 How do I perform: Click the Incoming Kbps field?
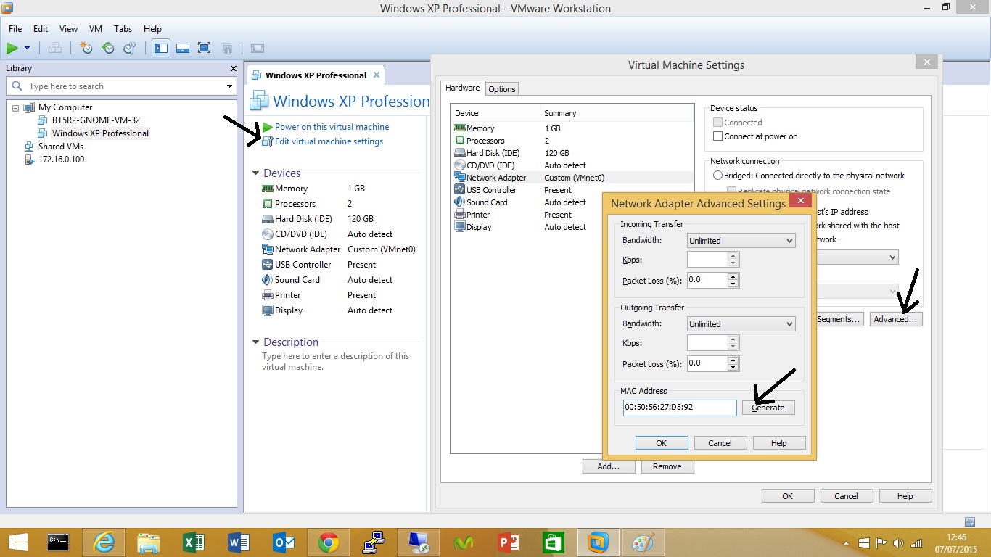707,259
